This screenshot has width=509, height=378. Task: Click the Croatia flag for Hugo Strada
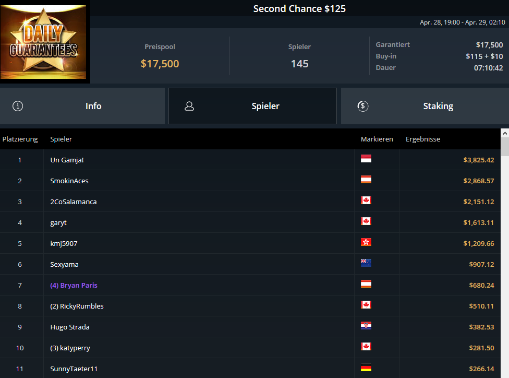(366, 326)
